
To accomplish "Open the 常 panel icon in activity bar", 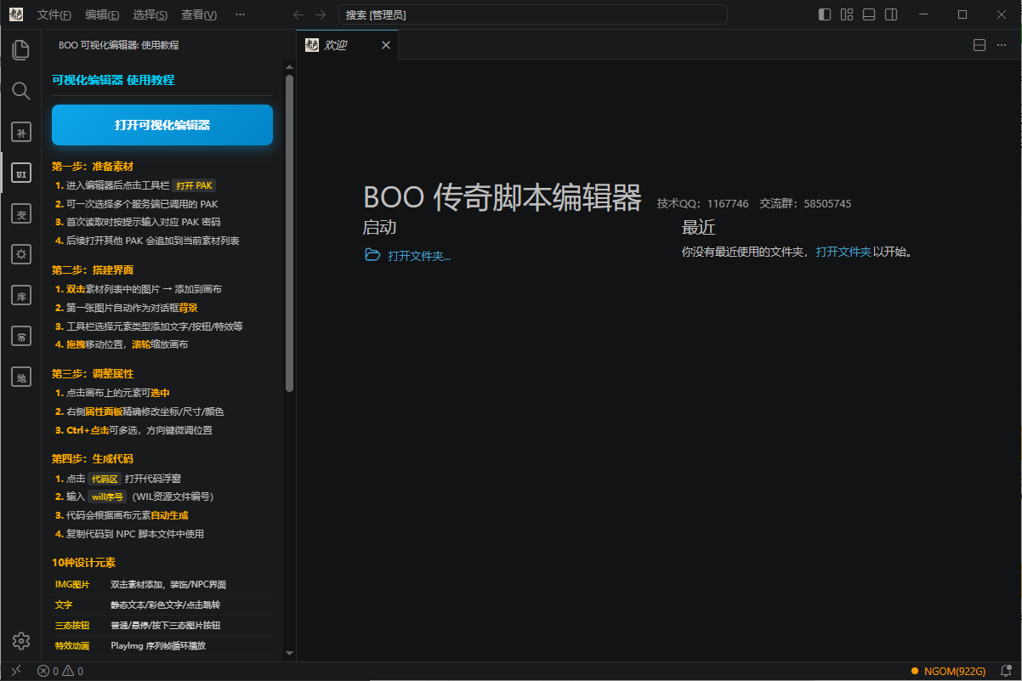I will (x=21, y=337).
